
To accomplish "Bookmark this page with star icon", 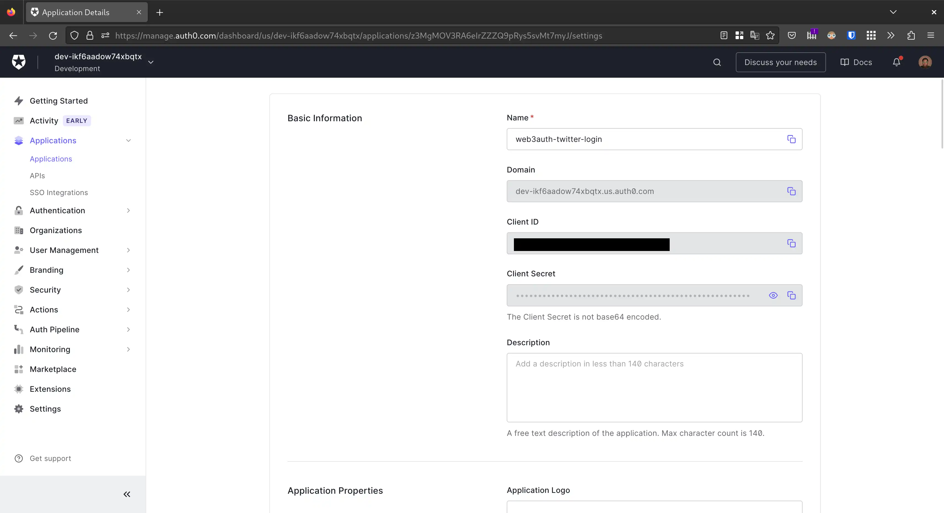I will tap(770, 36).
